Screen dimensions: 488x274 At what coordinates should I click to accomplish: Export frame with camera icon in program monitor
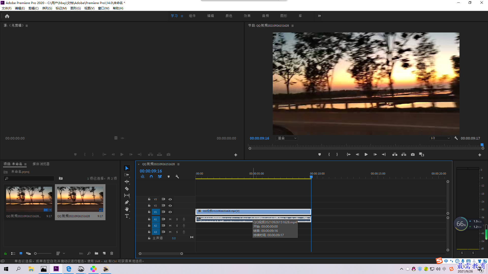[413, 155]
